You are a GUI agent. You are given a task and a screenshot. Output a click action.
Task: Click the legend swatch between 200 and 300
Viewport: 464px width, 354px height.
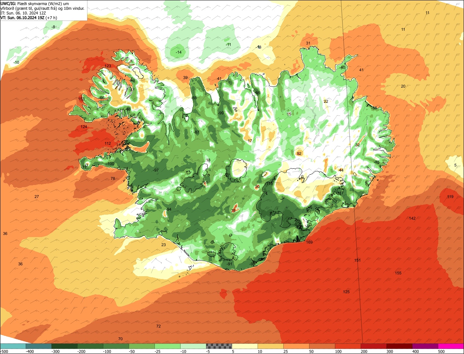(374, 346)
